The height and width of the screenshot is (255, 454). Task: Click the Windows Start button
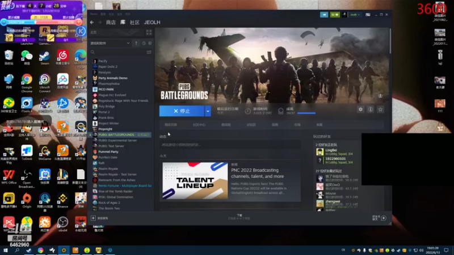pos(5,250)
